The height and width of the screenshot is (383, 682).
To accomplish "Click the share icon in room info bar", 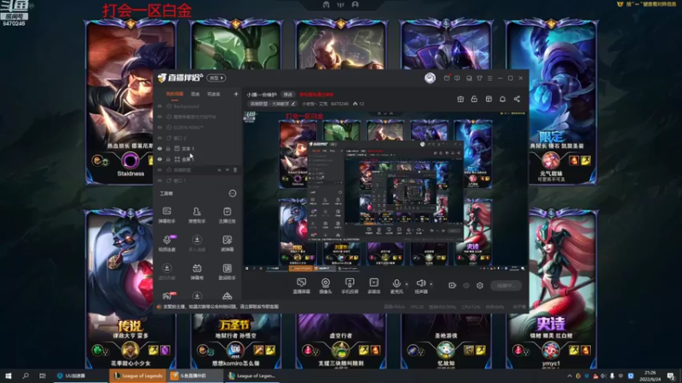I will (x=517, y=99).
